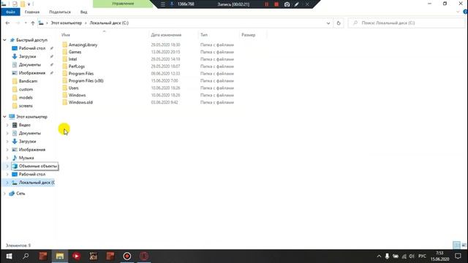This screenshot has height=263, width=468.
Task: Open the screens folder in sidebar
Action: point(26,106)
